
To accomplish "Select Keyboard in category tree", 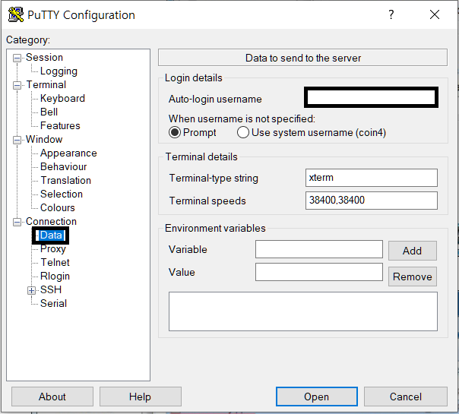I will point(62,98).
